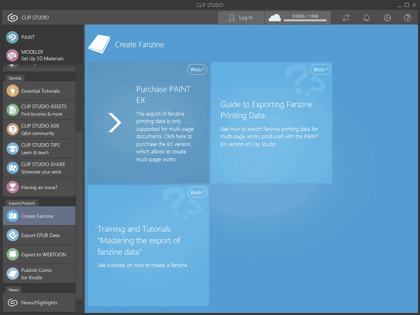Click the Create Fanzine book icon in header
Viewport: 420px width, 315px height.
(99, 44)
